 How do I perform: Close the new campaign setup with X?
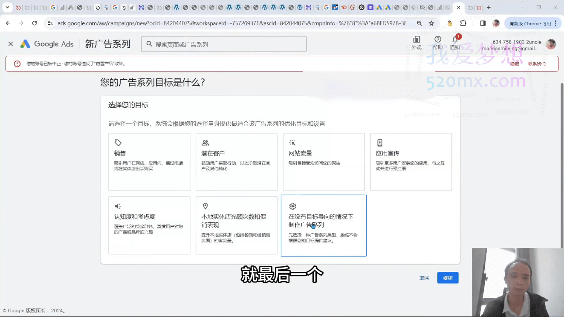pos(11,44)
